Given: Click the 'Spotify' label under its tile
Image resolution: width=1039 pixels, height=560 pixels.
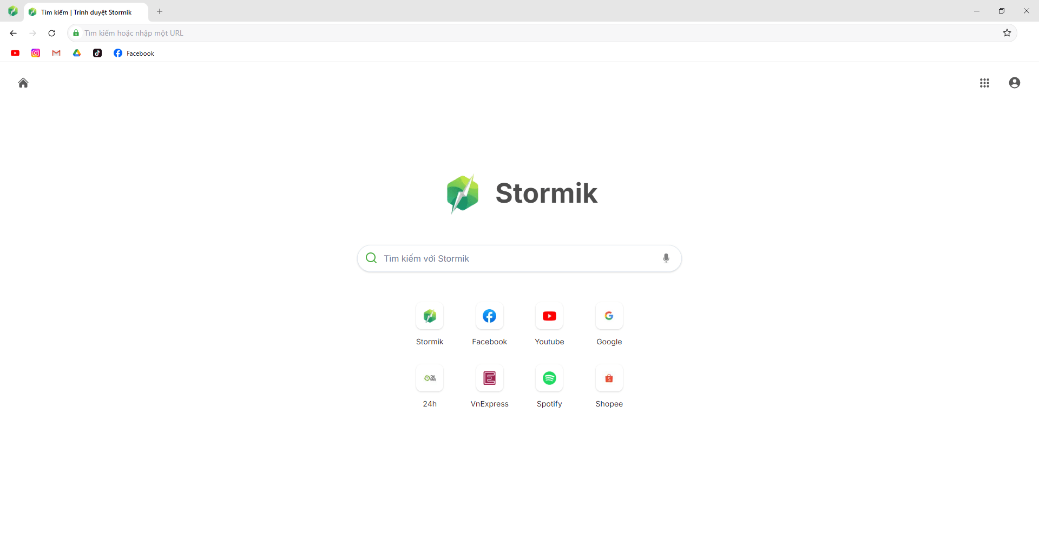Looking at the screenshot, I should pyautogui.click(x=549, y=404).
